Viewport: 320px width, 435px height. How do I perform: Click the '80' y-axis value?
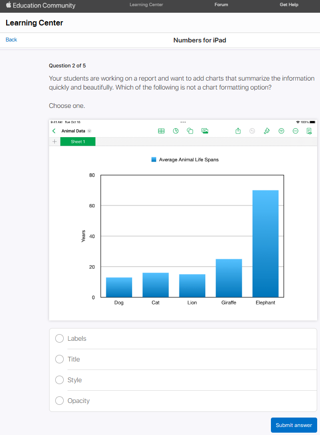(92, 175)
